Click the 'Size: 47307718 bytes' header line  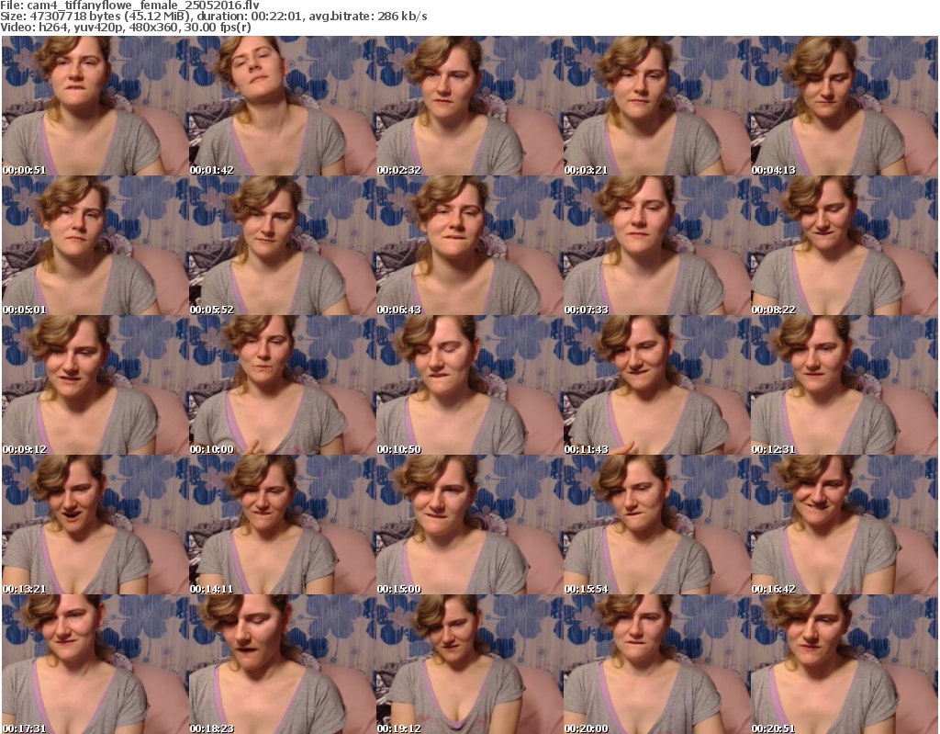[213, 17]
